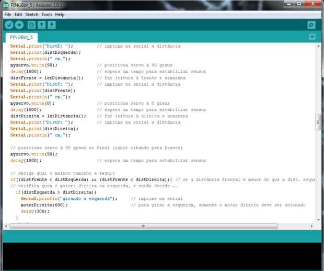Click the black console output area

pyautogui.click(x=162, y=256)
